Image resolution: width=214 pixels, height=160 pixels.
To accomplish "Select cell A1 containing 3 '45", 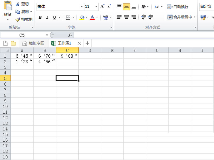I will pyautogui.click(x=22, y=56).
